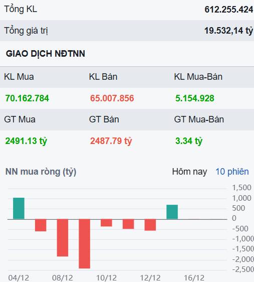Click the 04/12 x-axis label
The height and width of the screenshot is (282, 254).
click(19, 277)
